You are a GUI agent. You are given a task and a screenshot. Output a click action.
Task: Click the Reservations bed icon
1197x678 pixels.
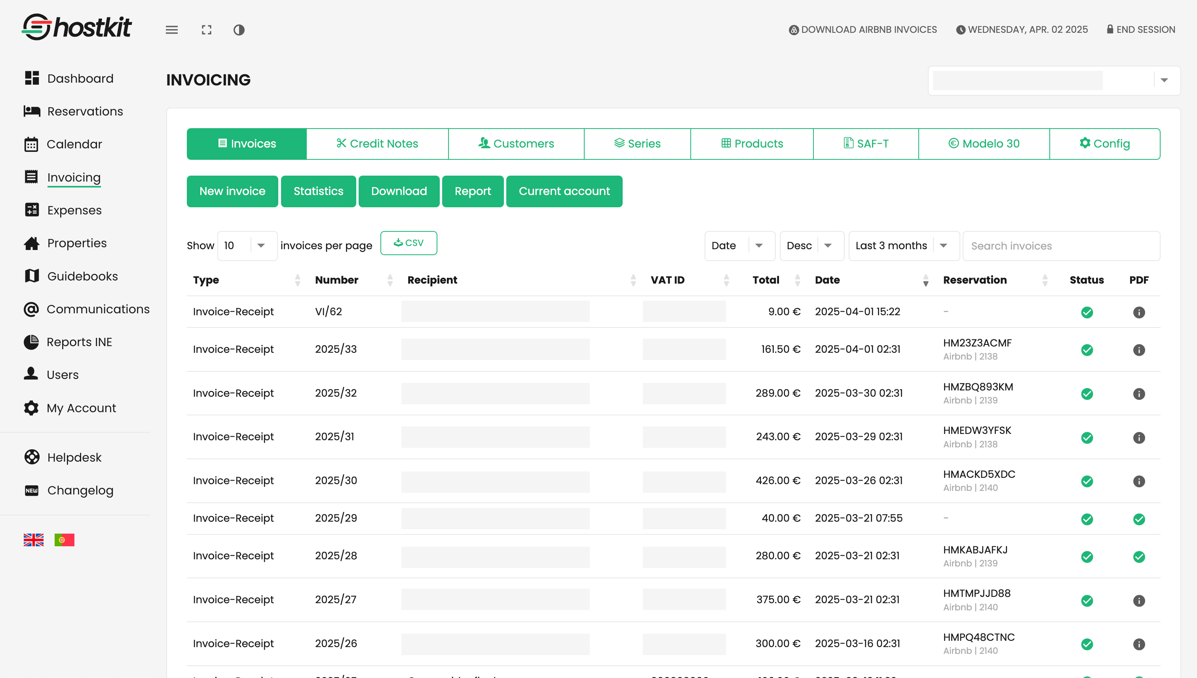coord(32,111)
